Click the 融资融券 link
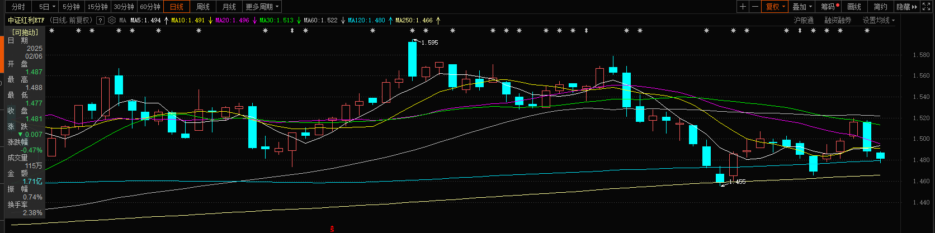 click(x=838, y=20)
